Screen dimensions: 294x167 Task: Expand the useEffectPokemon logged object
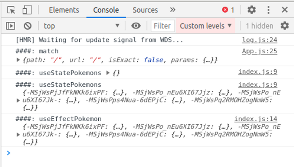[18, 134]
